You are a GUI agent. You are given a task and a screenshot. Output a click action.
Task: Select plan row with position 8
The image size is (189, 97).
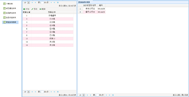(x=48, y=35)
